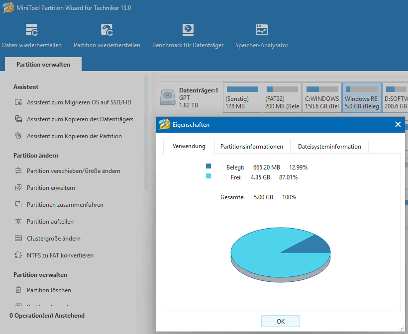Click the Partition ändern section heading
Image resolution: width=408 pixels, height=334 pixels.
click(x=36, y=156)
